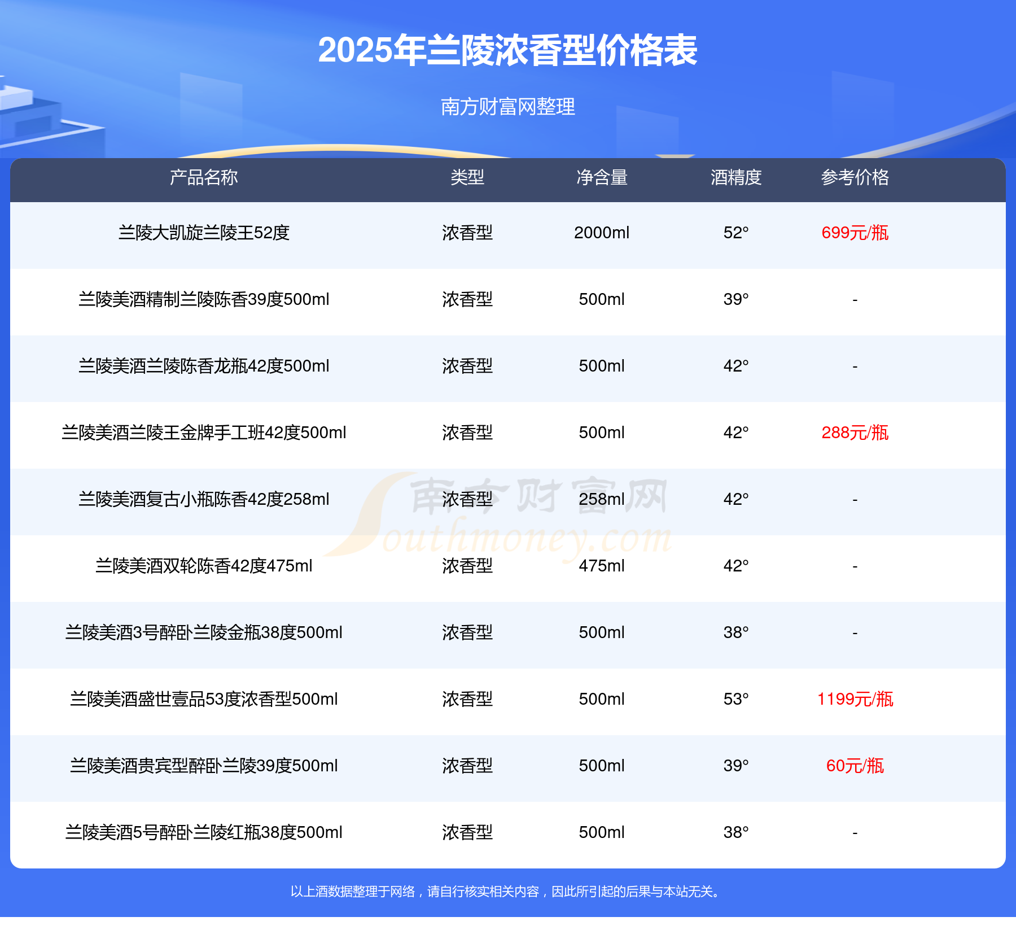Click the 类型 column header
Viewport: 1016px width, 943px height.
point(467,177)
